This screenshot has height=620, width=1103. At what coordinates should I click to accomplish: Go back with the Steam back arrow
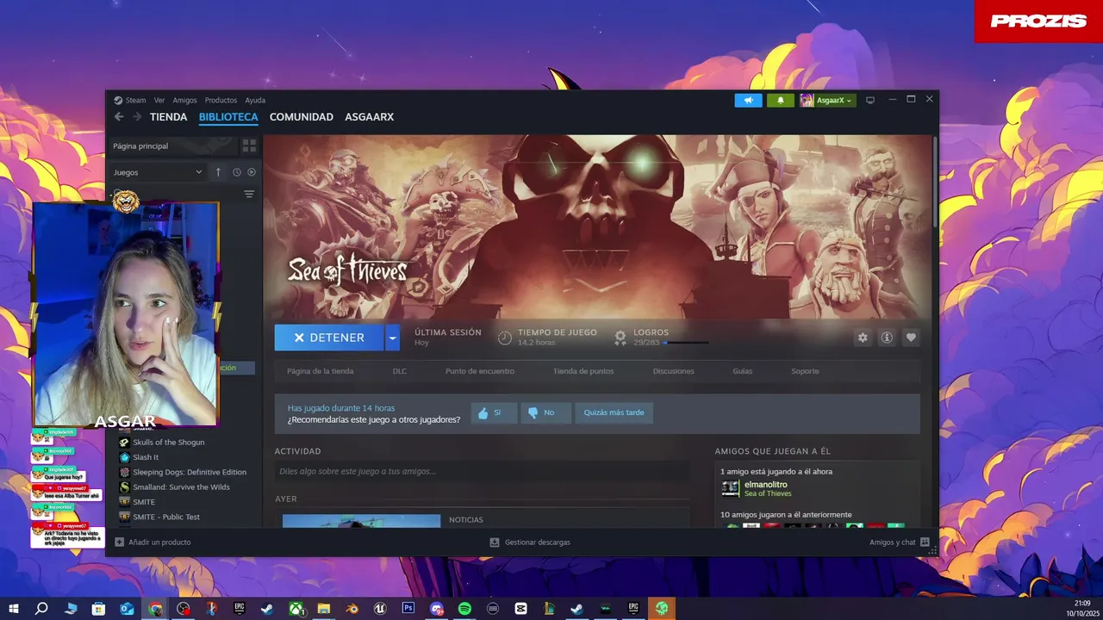point(119,117)
